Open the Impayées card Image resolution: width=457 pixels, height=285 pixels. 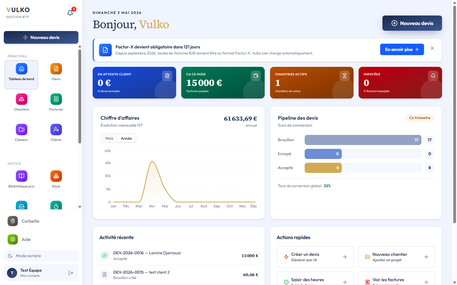click(x=400, y=83)
